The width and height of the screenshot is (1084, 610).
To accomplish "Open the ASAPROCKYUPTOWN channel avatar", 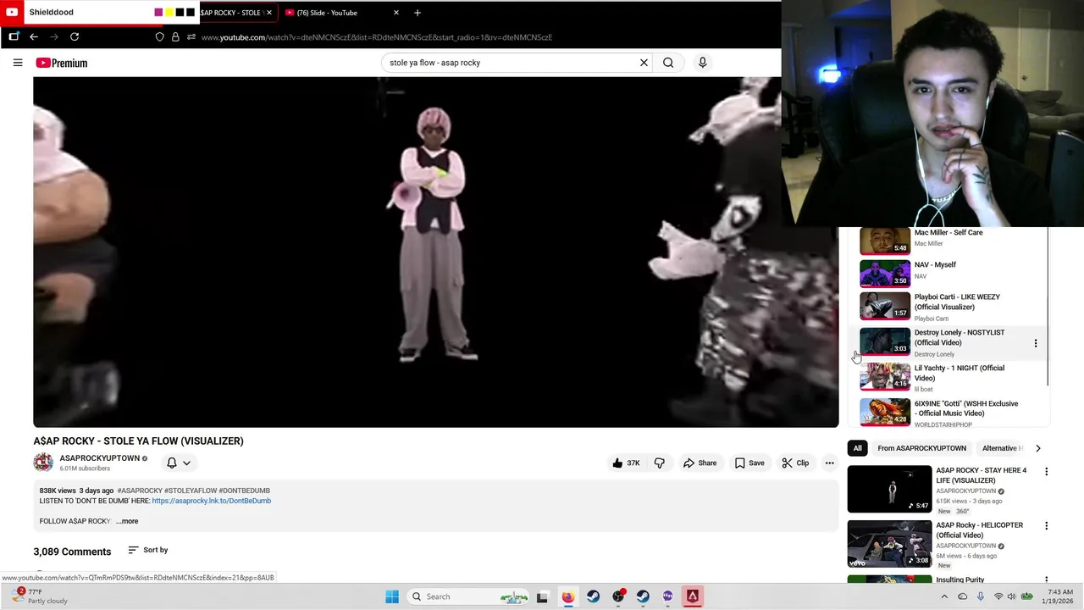I will (43, 462).
